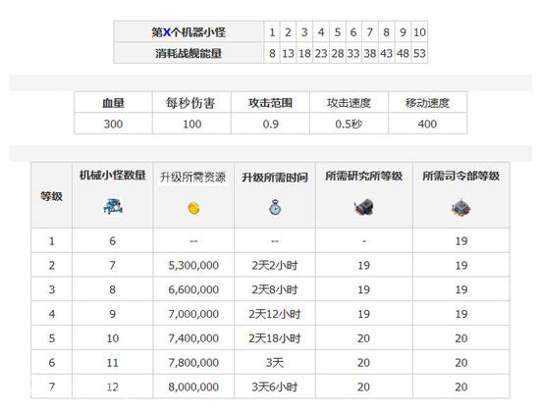
Task: Click critter count 9 in level 4 row
Action: pos(113,314)
